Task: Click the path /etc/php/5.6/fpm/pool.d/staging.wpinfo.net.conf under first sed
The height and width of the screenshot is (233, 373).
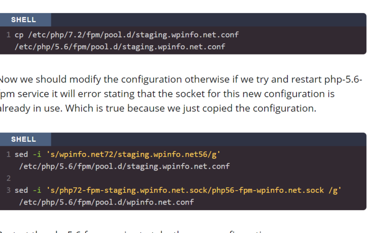Action: [x=124, y=166]
